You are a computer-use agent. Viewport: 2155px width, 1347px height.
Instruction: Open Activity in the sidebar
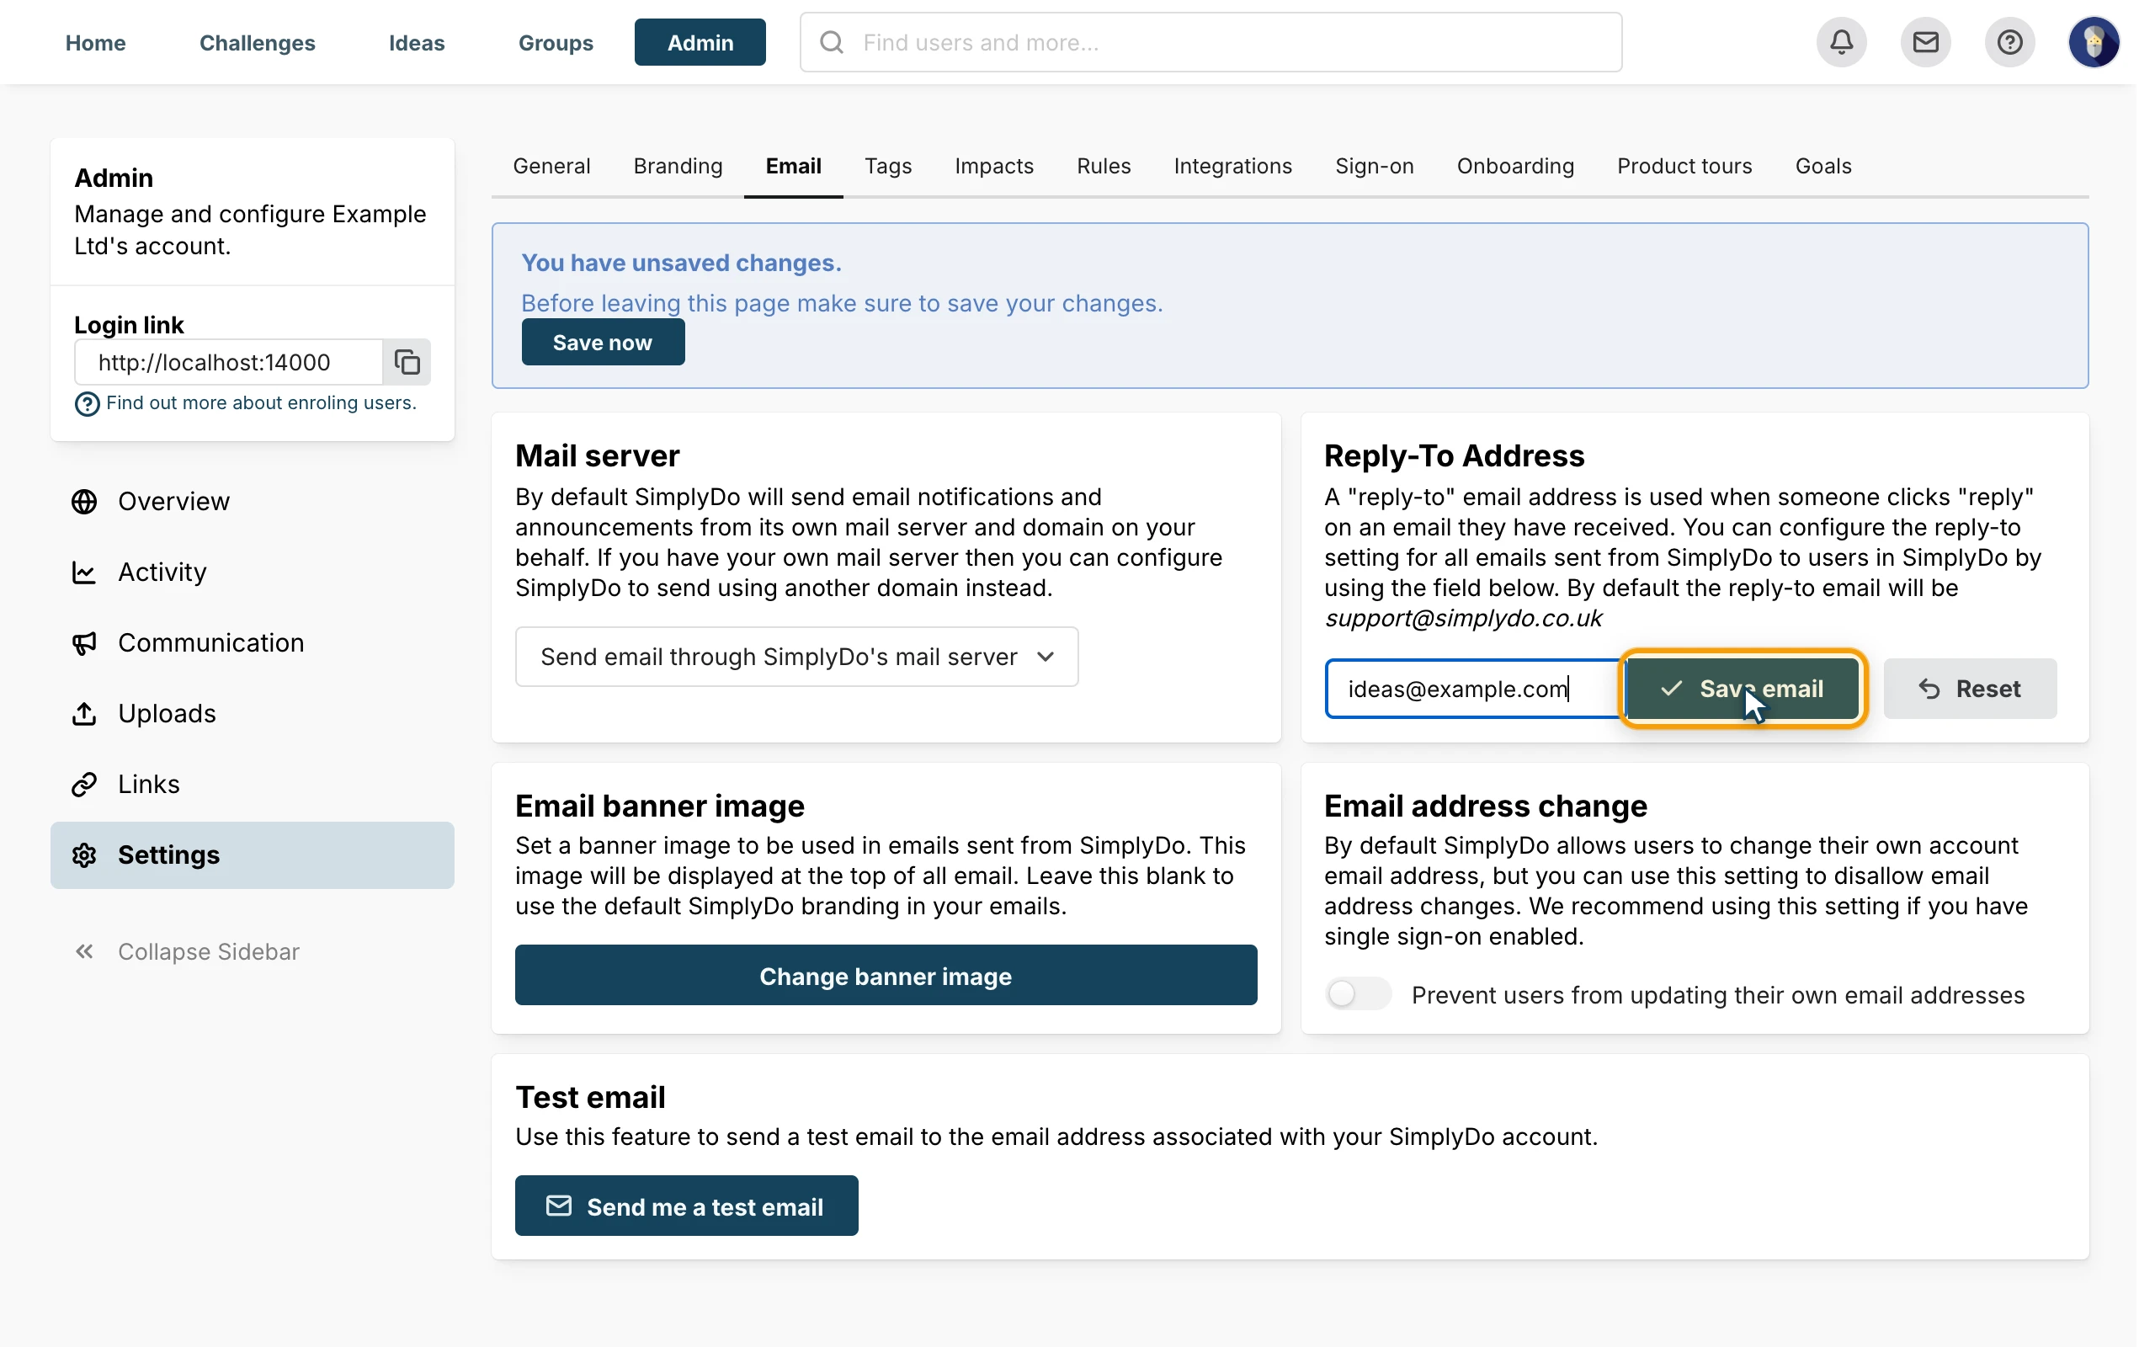coord(252,572)
